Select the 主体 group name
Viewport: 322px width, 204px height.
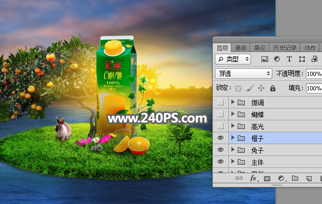click(x=257, y=162)
